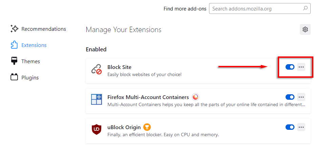Click the recommended badge beside Multi-Account Containers

pyautogui.click(x=195, y=97)
